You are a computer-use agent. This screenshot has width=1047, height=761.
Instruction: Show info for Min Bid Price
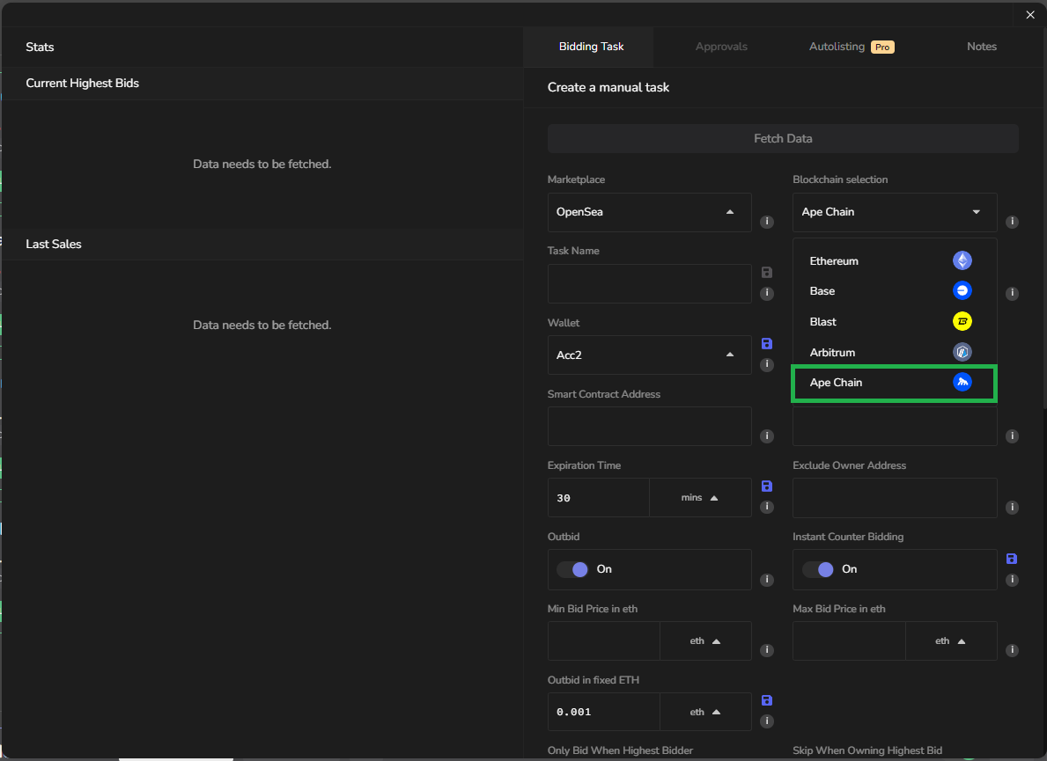(x=767, y=650)
